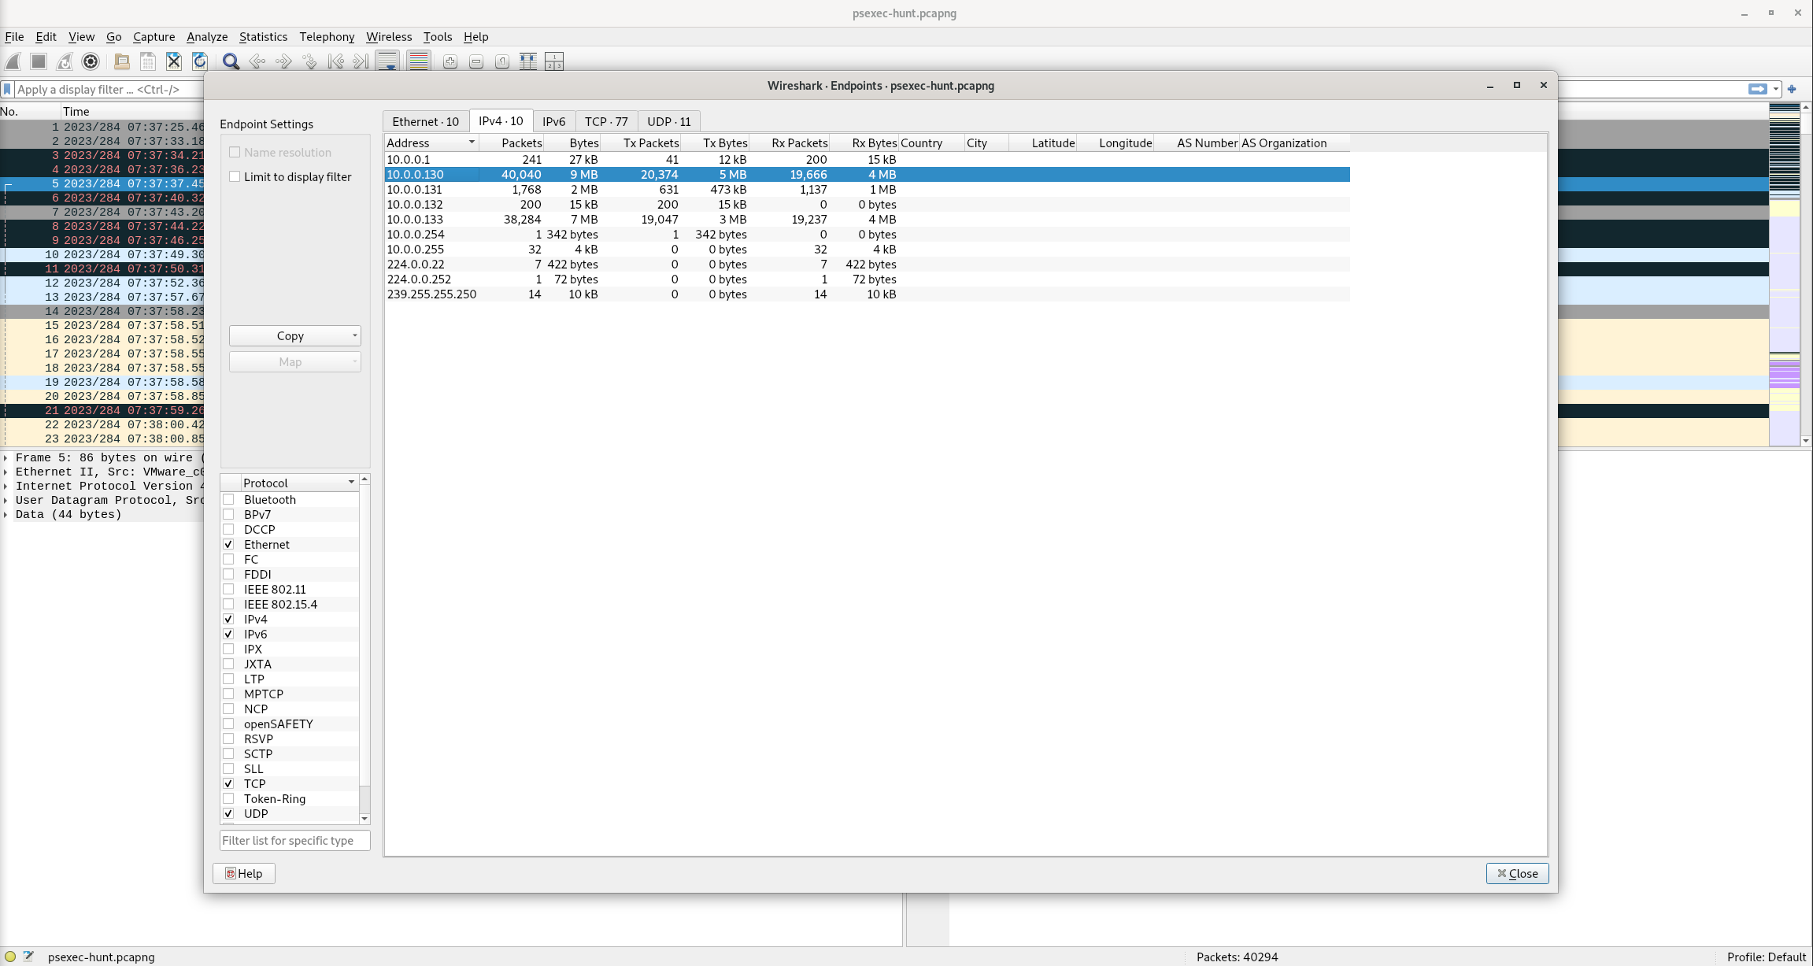
Task: Click Help button in Endpoints dialog
Action: 244,873
